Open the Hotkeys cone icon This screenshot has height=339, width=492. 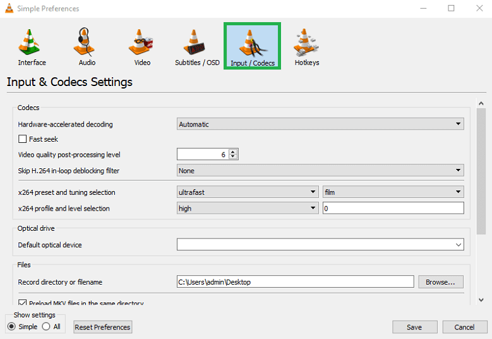pos(306,42)
